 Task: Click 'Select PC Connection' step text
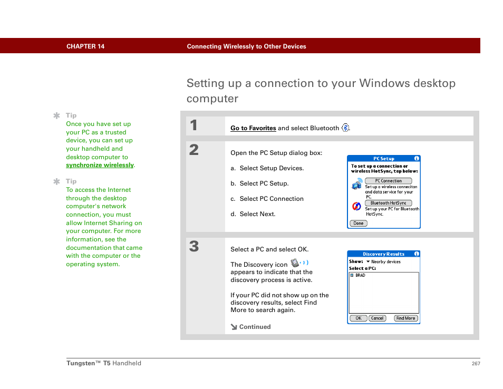(272, 199)
